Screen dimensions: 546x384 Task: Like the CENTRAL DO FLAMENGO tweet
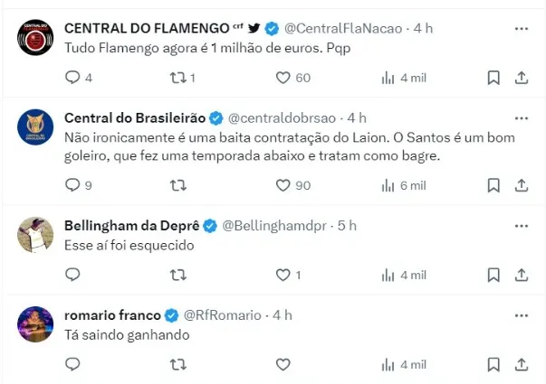tap(283, 78)
